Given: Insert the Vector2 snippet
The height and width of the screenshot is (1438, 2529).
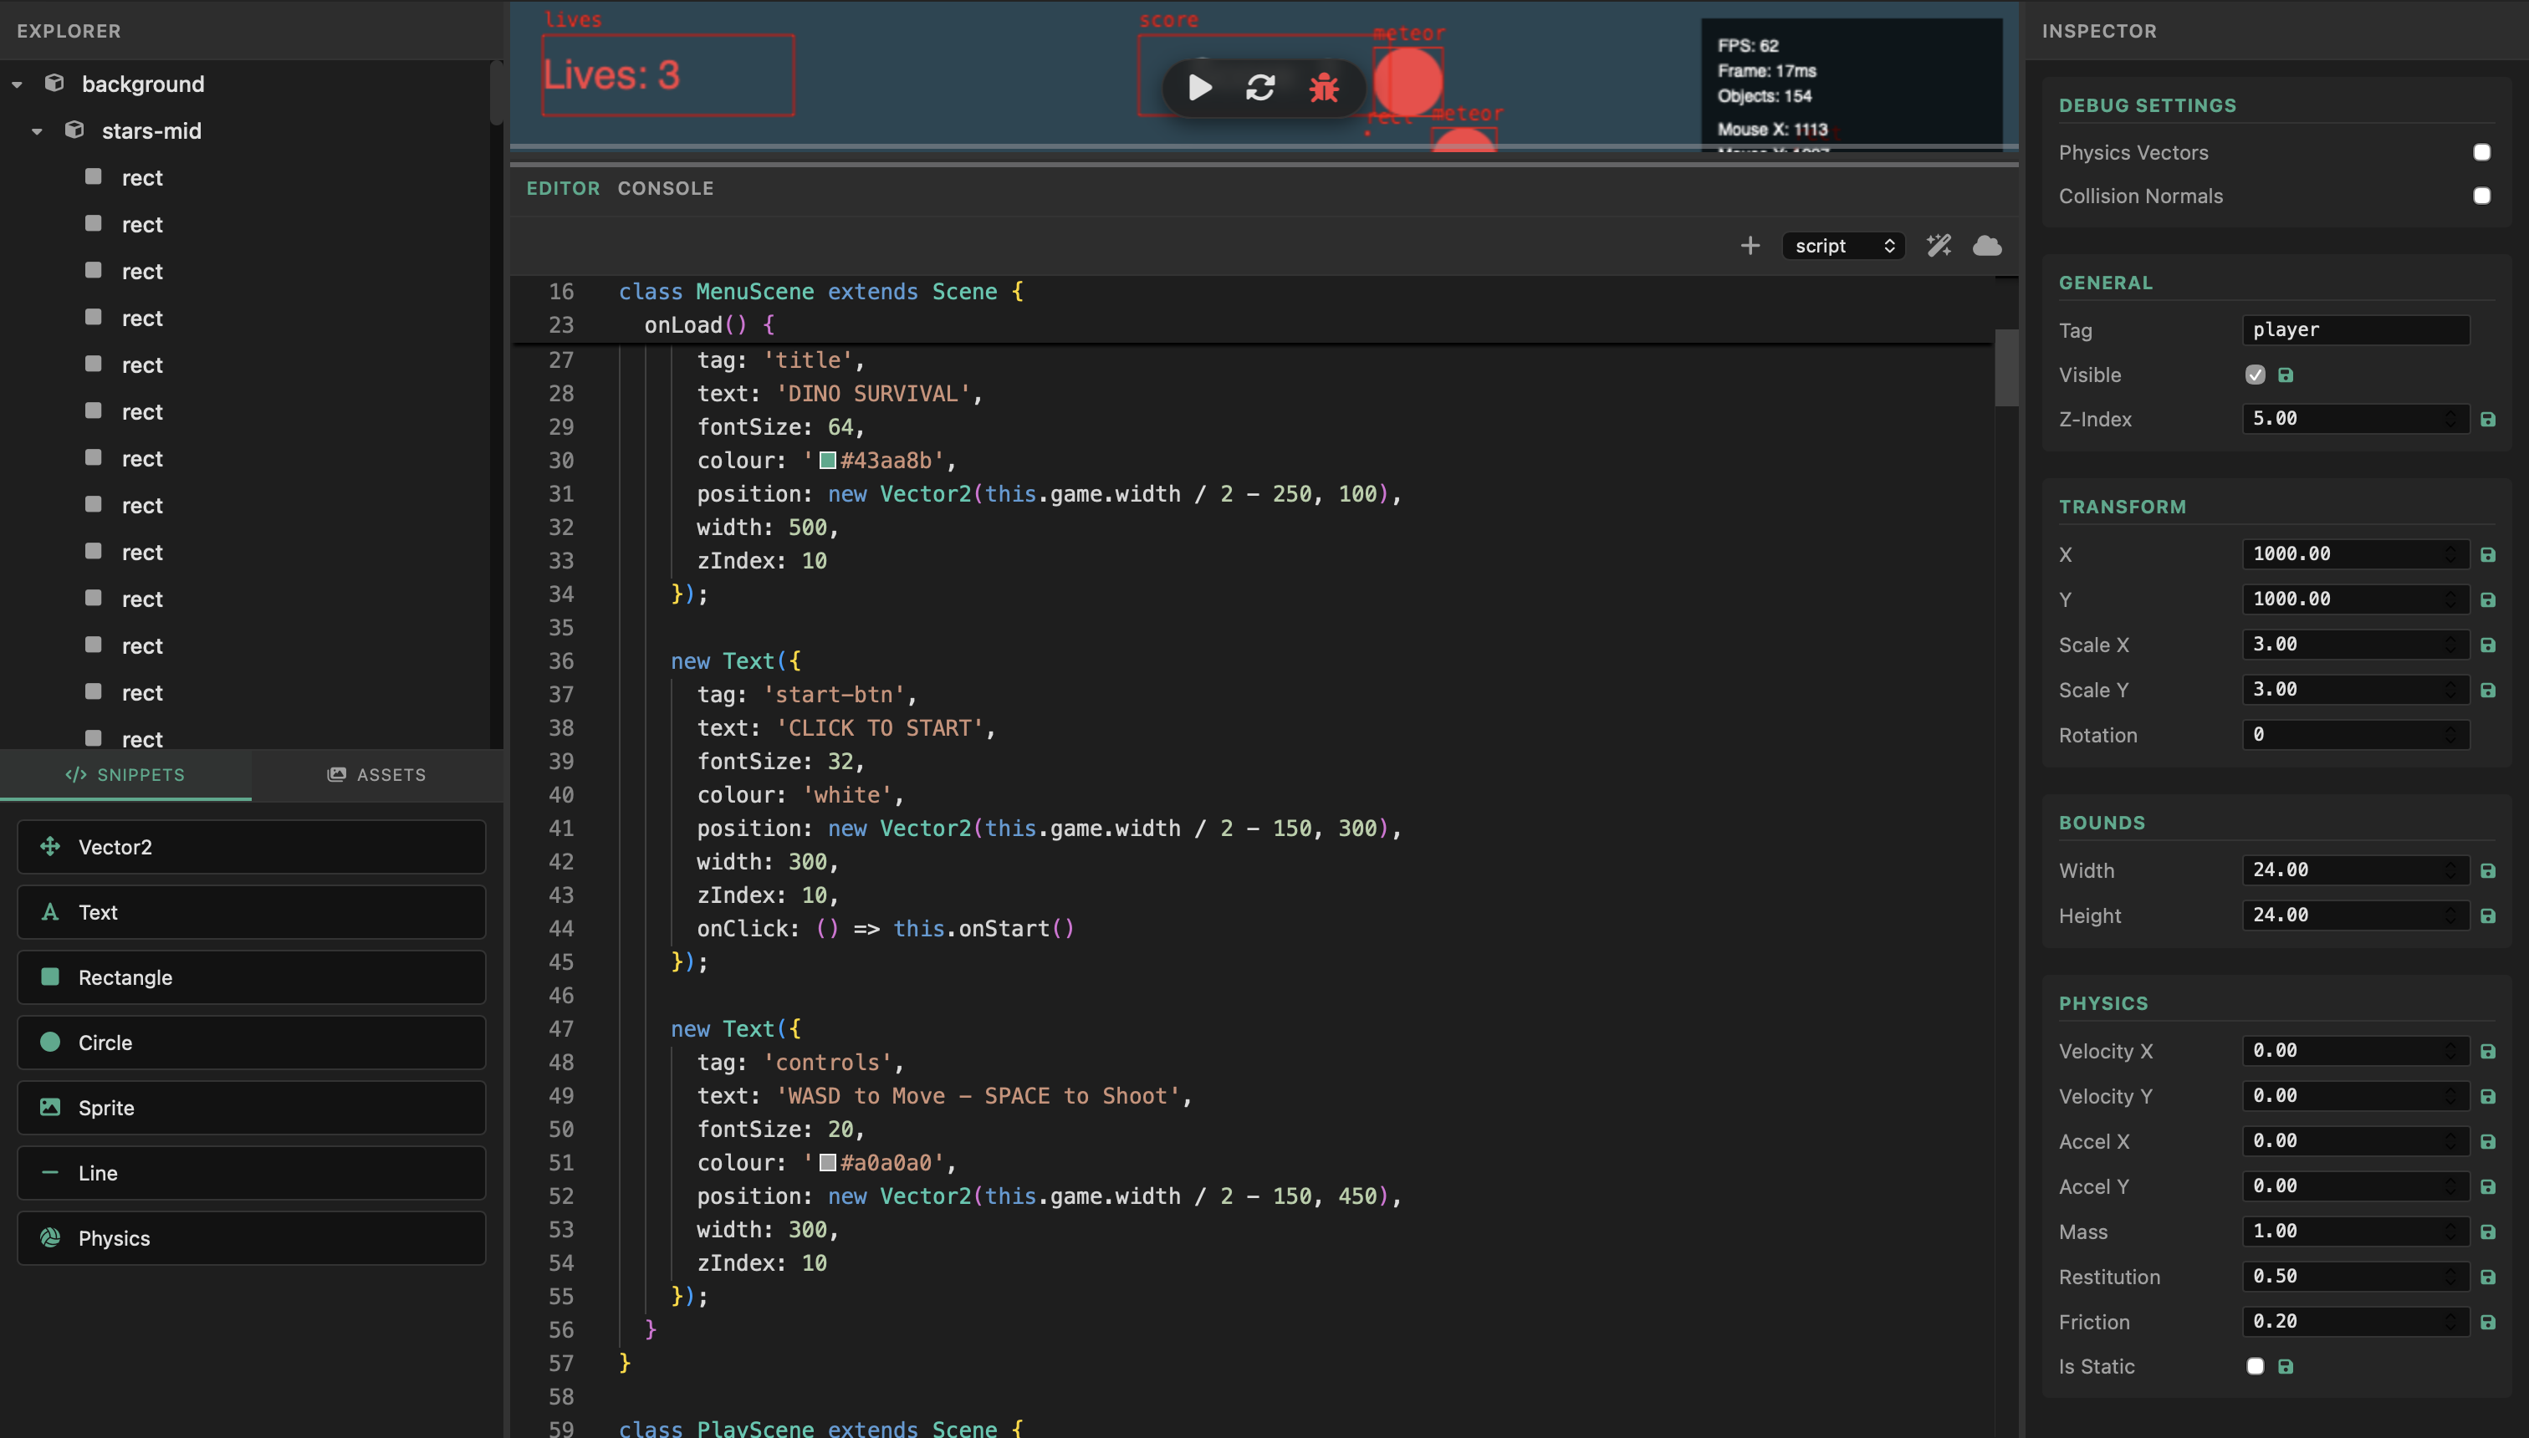Looking at the screenshot, I should tap(251, 846).
